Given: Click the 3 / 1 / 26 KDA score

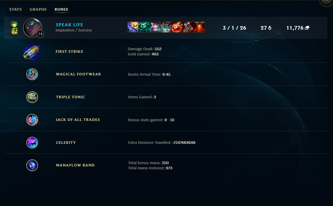Looking at the screenshot, I should pyautogui.click(x=235, y=28).
